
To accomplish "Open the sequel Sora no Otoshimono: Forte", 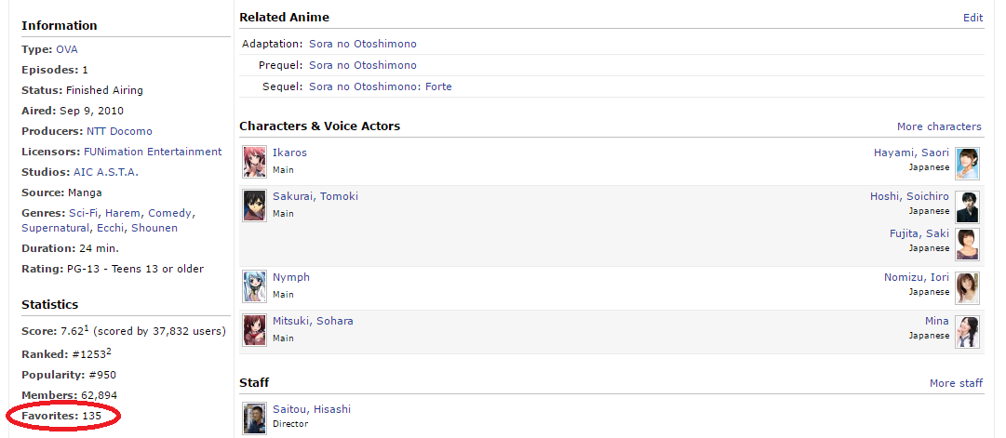I will coord(381,86).
